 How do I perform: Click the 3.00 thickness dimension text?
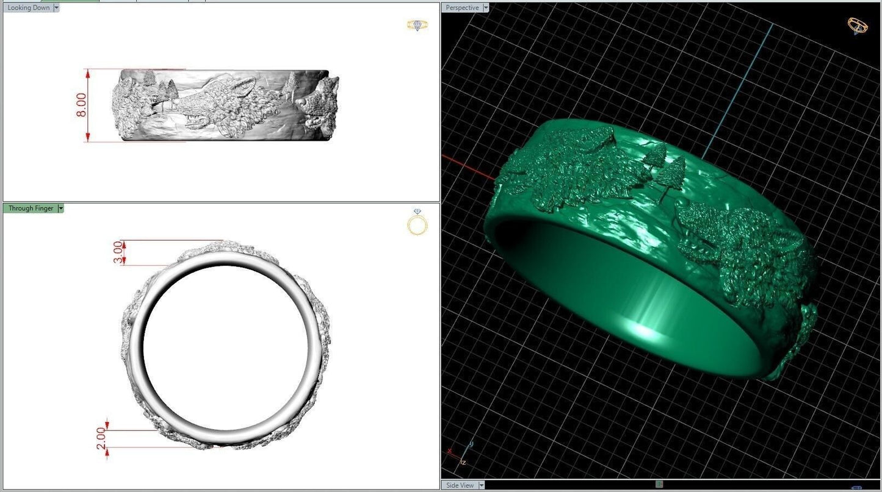[x=118, y=252]
